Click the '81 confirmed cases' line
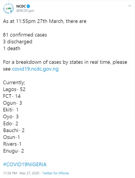 (25, 35)
